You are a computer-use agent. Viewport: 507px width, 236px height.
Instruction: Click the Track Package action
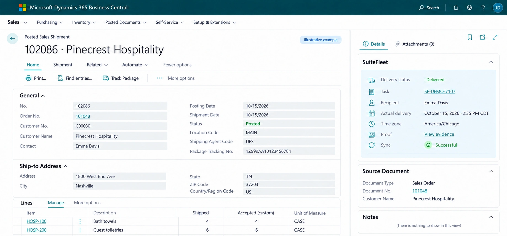121,78
